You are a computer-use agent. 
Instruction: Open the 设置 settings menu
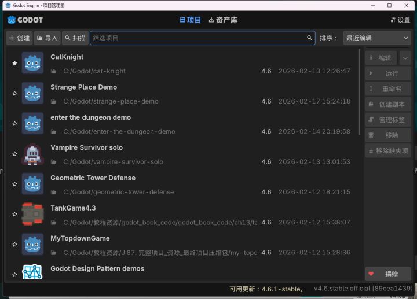[400, 20]
